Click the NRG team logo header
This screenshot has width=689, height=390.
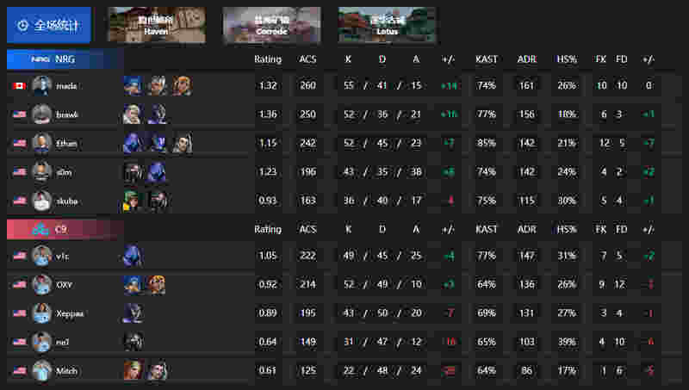pyautogui.click(x=65, y=59)
